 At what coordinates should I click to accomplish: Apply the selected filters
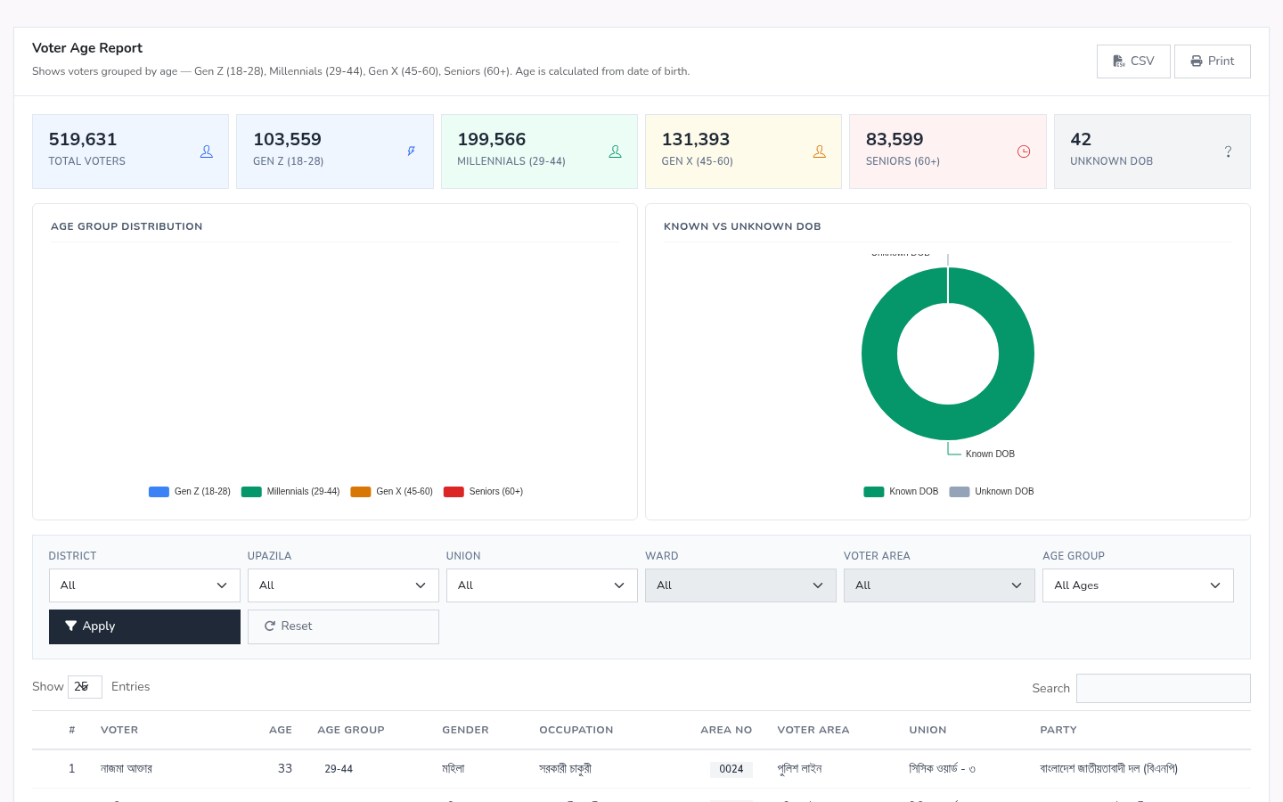click(144, 626)
